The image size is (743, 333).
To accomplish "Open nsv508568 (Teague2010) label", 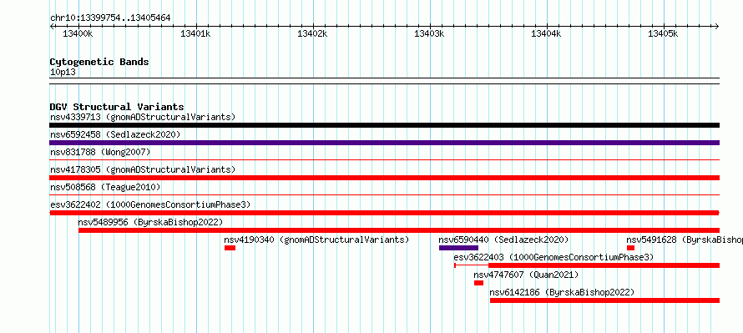I will pyautogui.click(x=105, y=187).
